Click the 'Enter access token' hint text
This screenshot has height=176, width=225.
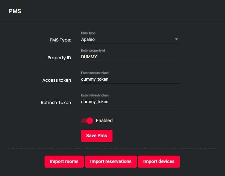(94, 73)
